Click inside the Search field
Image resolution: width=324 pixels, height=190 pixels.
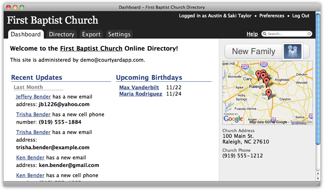[287, 34]
